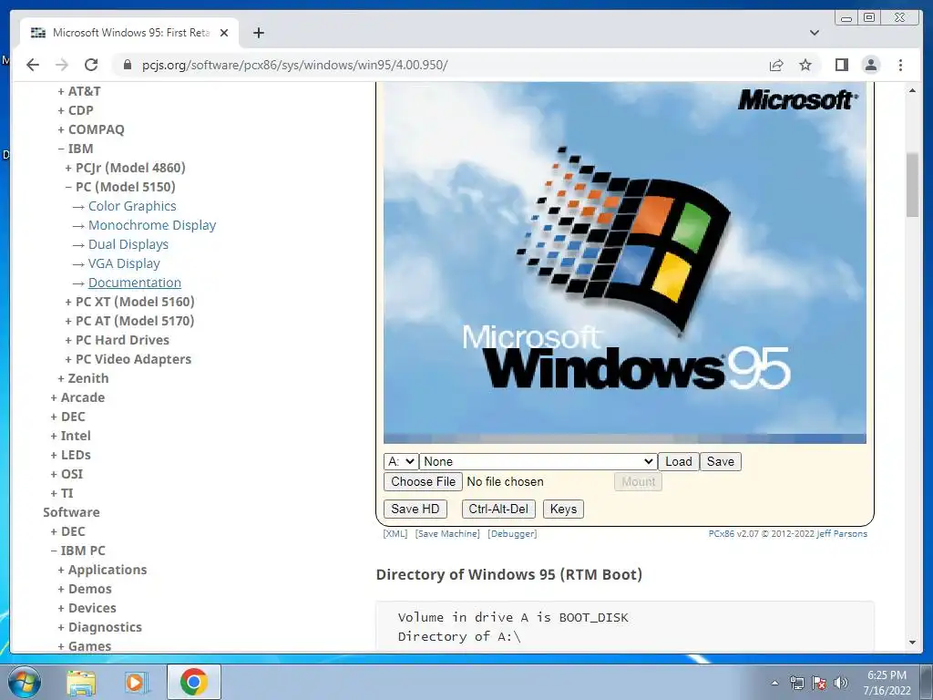View site information padlock icon
The image size is (933, 700).
click(x=128, y=65)
